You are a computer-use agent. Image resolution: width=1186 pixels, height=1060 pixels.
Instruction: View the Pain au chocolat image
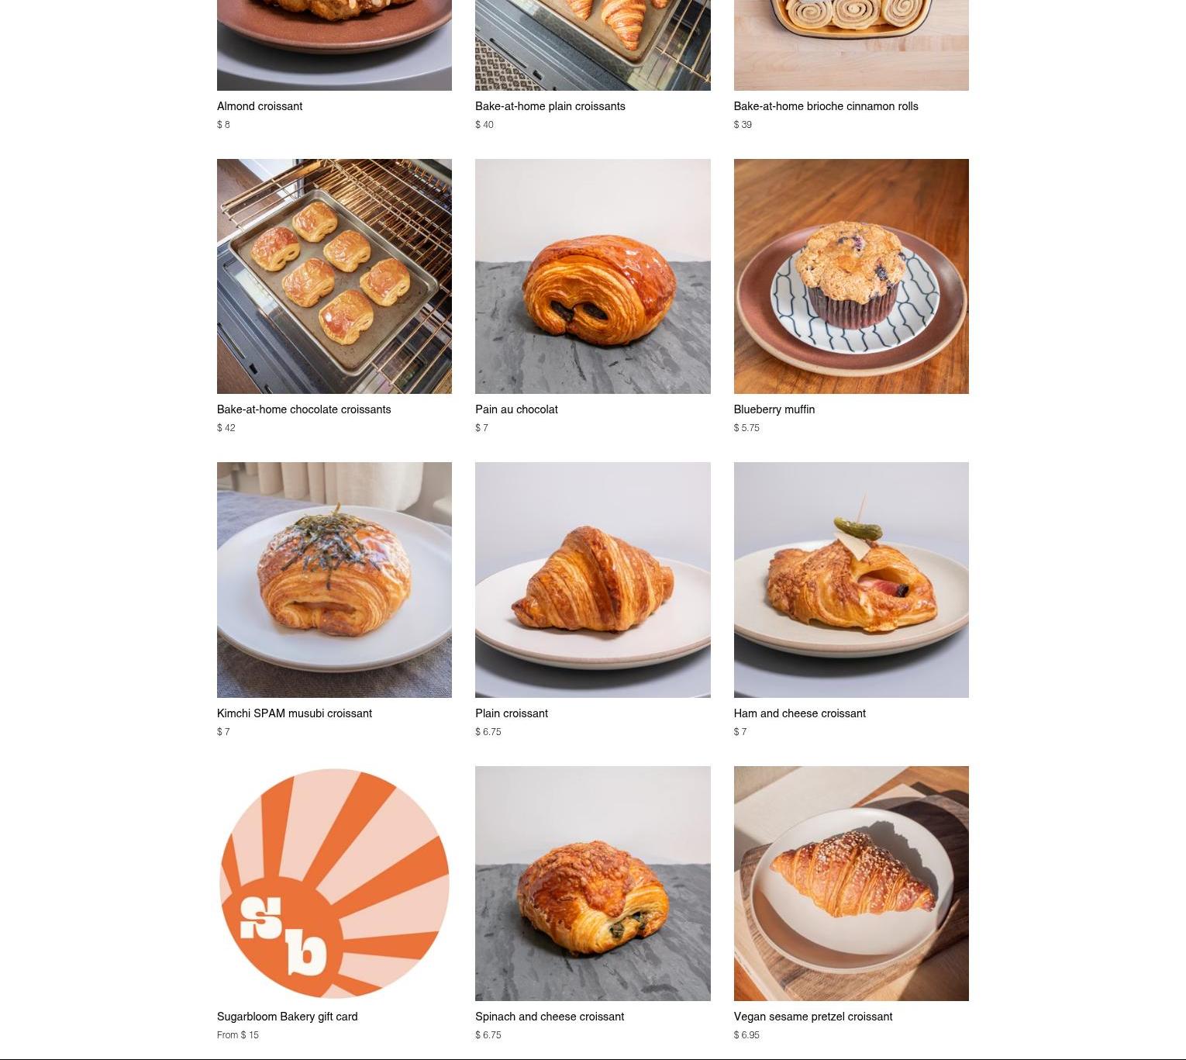(x=592, y=276)
